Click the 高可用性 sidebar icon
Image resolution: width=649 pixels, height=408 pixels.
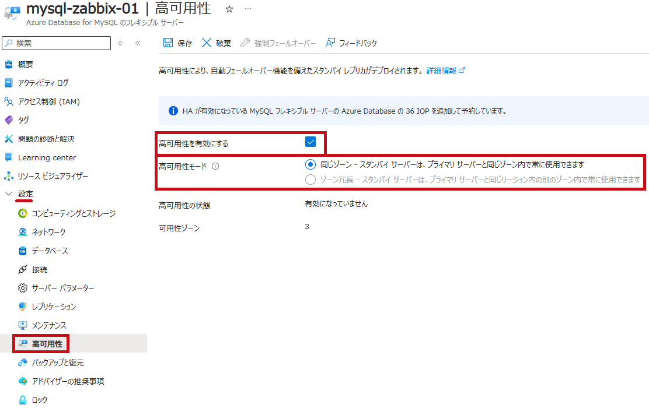coord(23,344)
